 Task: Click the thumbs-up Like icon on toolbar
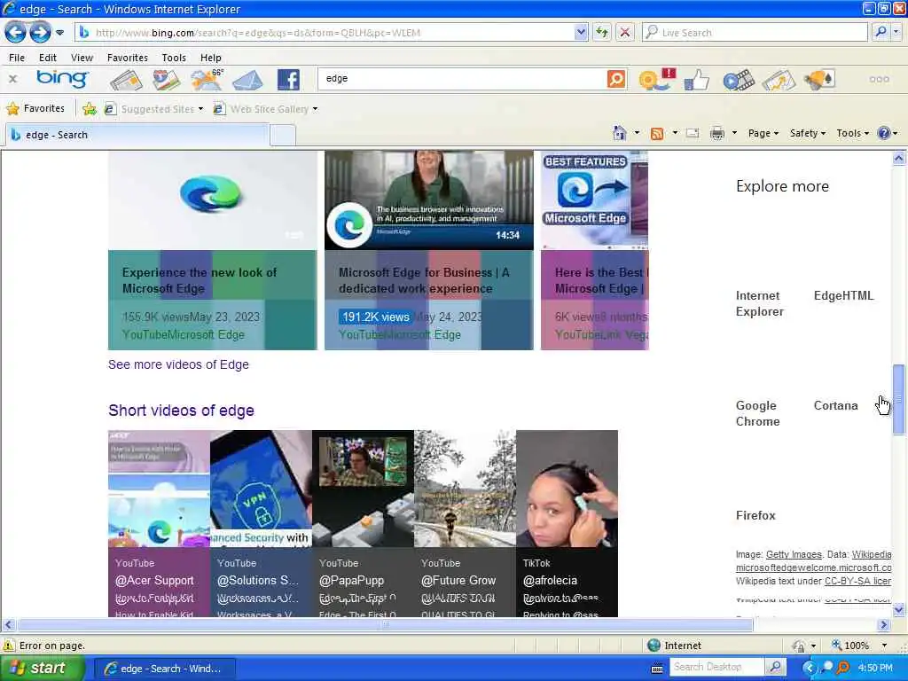[697, 80]
